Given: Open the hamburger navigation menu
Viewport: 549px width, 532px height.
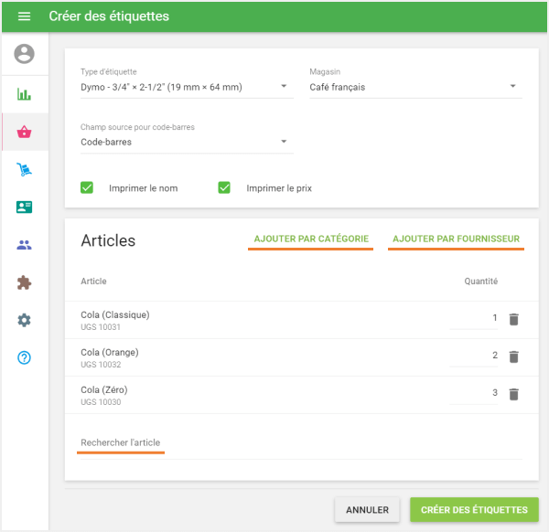Looking at the screenshot, I should pos(24,16).
